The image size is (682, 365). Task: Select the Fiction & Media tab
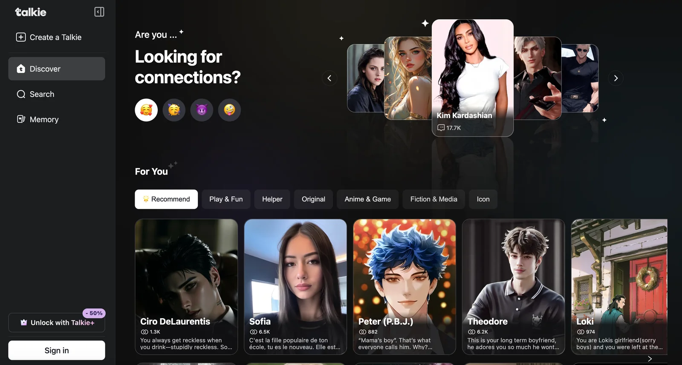(x=433, y=199)
